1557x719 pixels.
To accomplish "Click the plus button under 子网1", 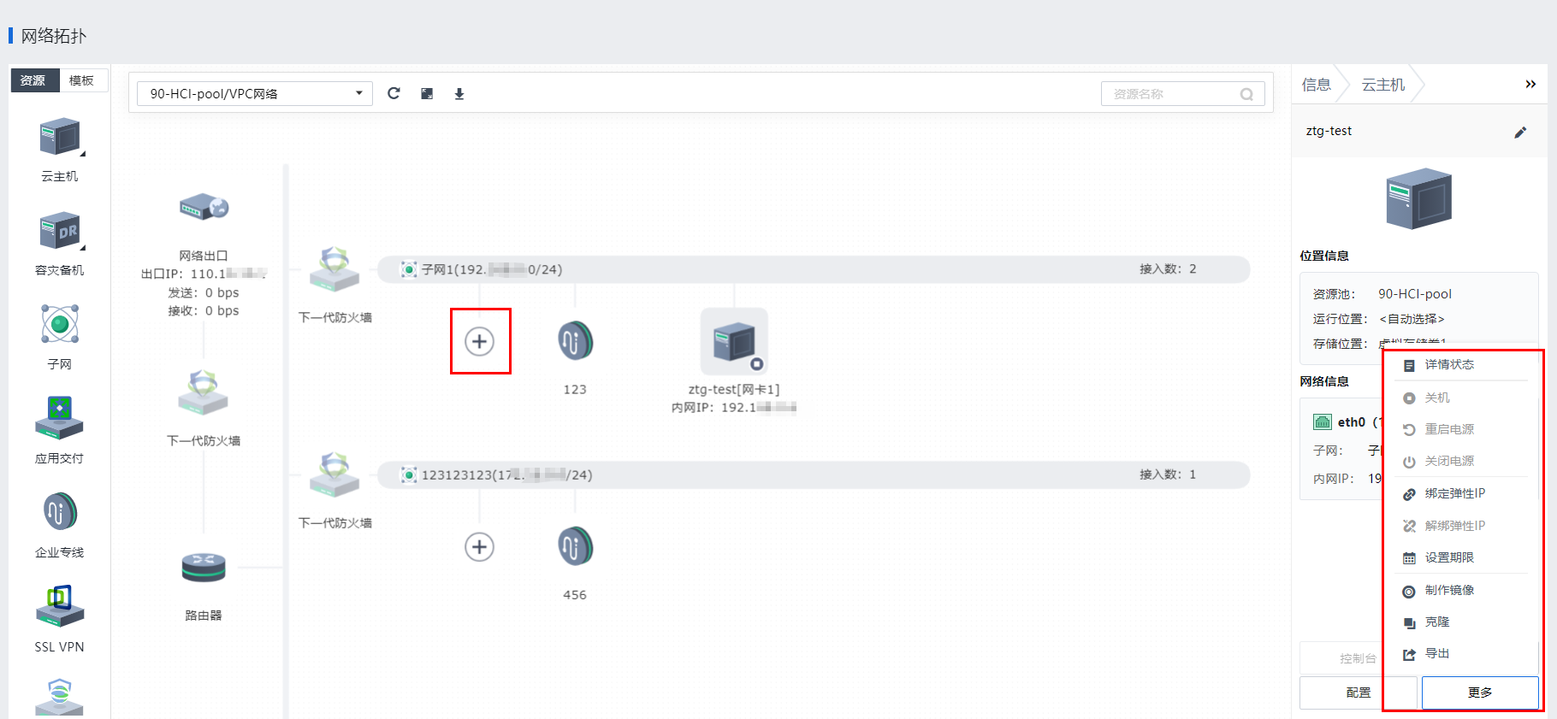I will coord(480,341).
